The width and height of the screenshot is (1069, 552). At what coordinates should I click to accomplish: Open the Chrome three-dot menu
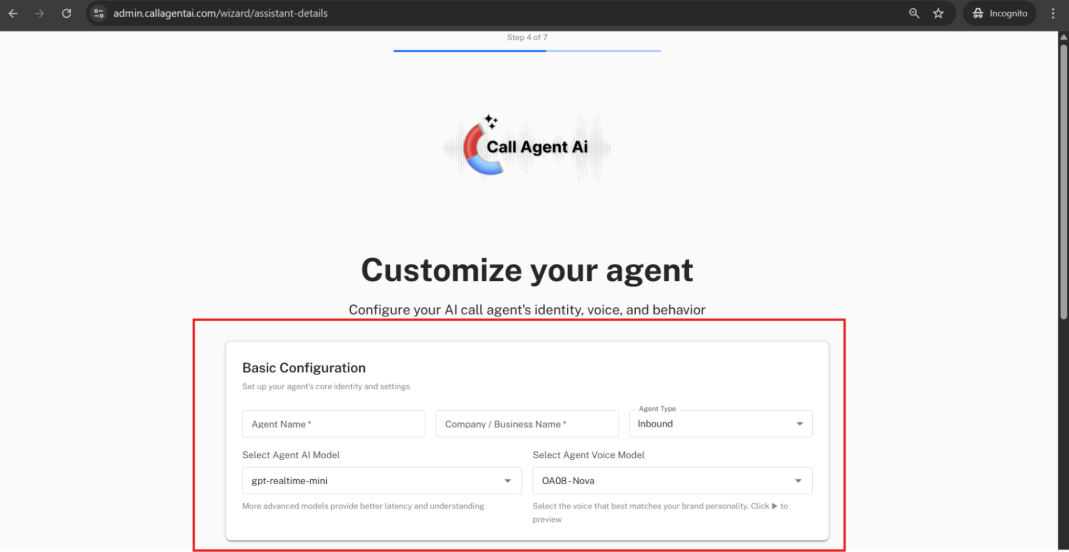[1053, 13]
